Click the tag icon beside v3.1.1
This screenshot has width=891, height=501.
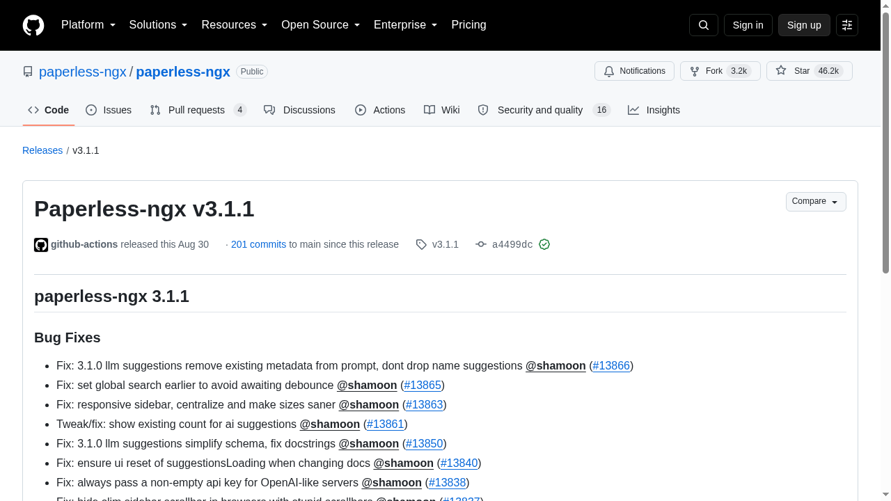click(x=421, y=244)
